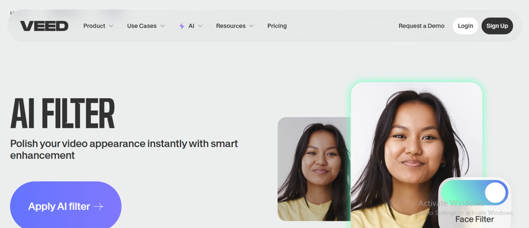Toggle the Face Filter switch
The width and height of the screenshot is (529, 228).
click(x=474, y=193)
